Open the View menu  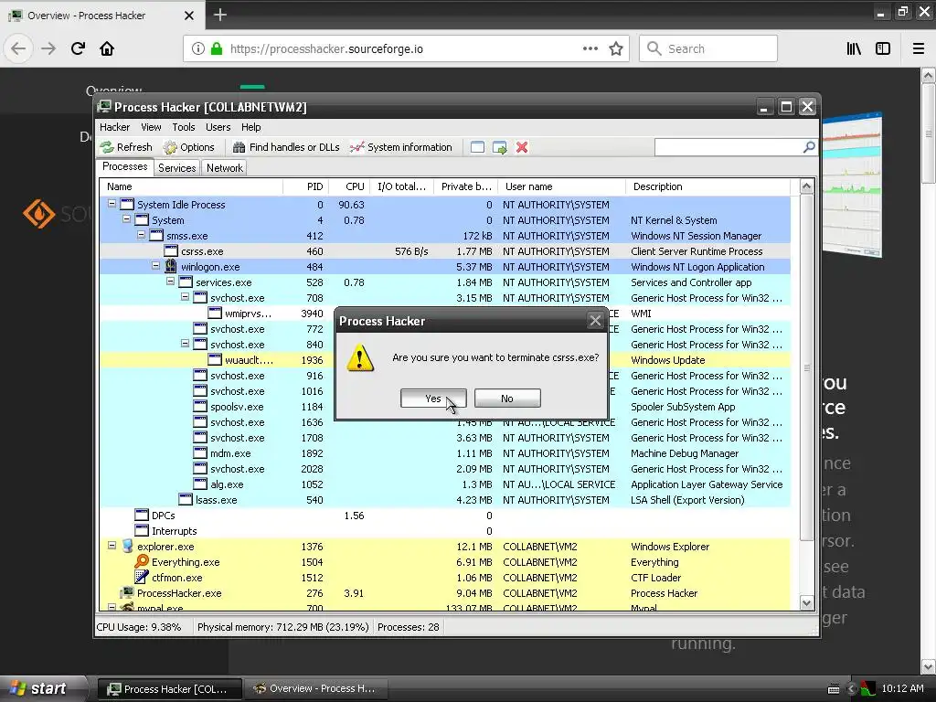tap(151, 127)
